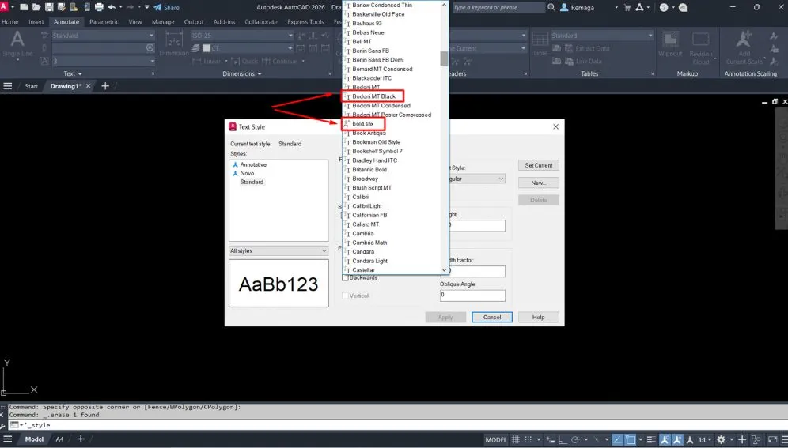
Task: Click the Cancel button in Text Style dialog
Action: [492, 317]
